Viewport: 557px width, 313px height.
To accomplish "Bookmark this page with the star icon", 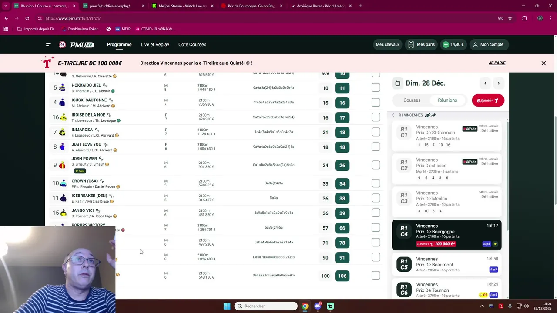I will click(x=510, y=18).
